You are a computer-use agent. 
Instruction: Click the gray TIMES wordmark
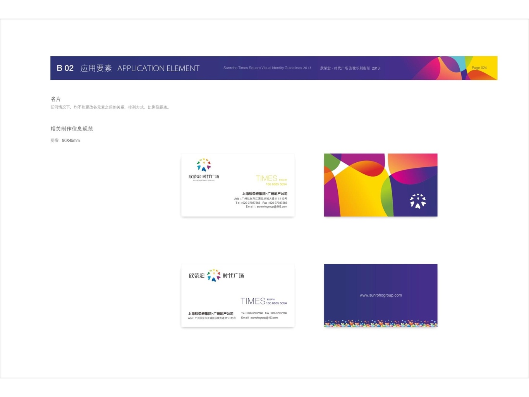253,301
